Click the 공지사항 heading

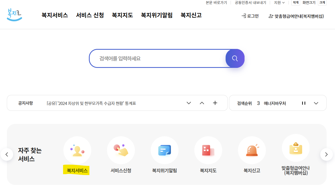point(26,103)
